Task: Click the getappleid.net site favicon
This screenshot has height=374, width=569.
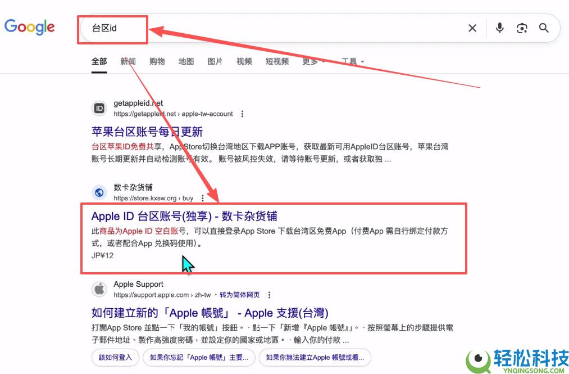Action: pos(99,108)
